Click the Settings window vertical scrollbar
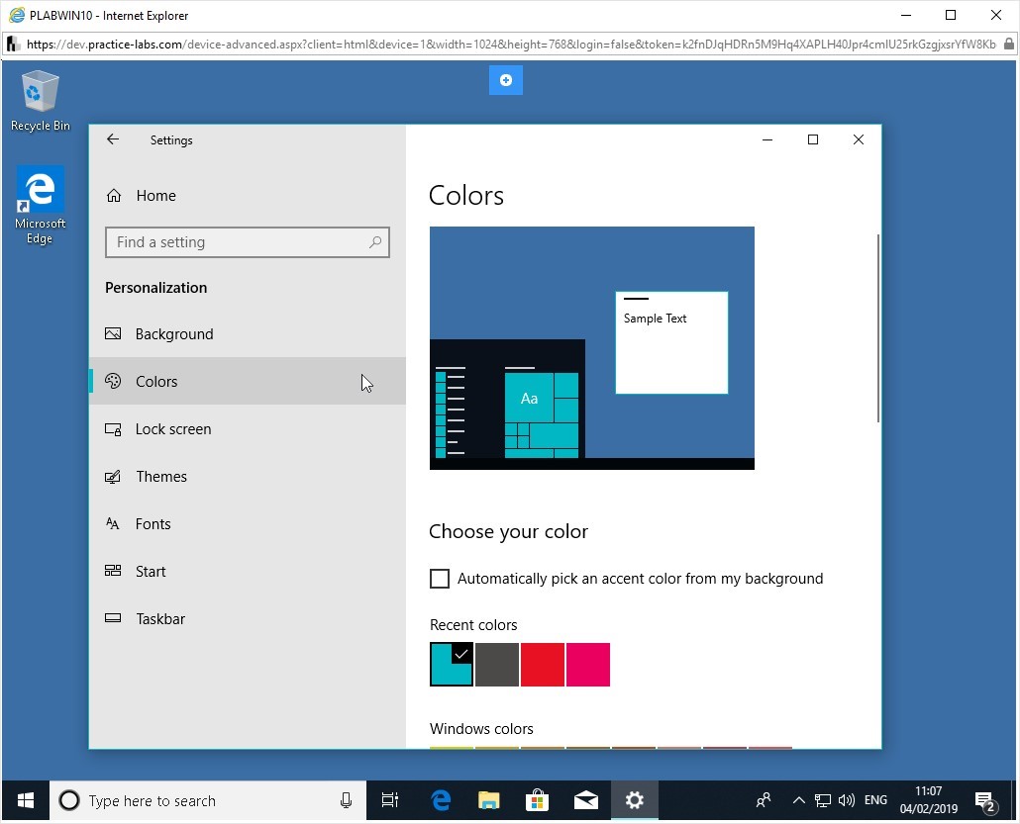This screenshot has height=824, width=1020. pos(878,328)
